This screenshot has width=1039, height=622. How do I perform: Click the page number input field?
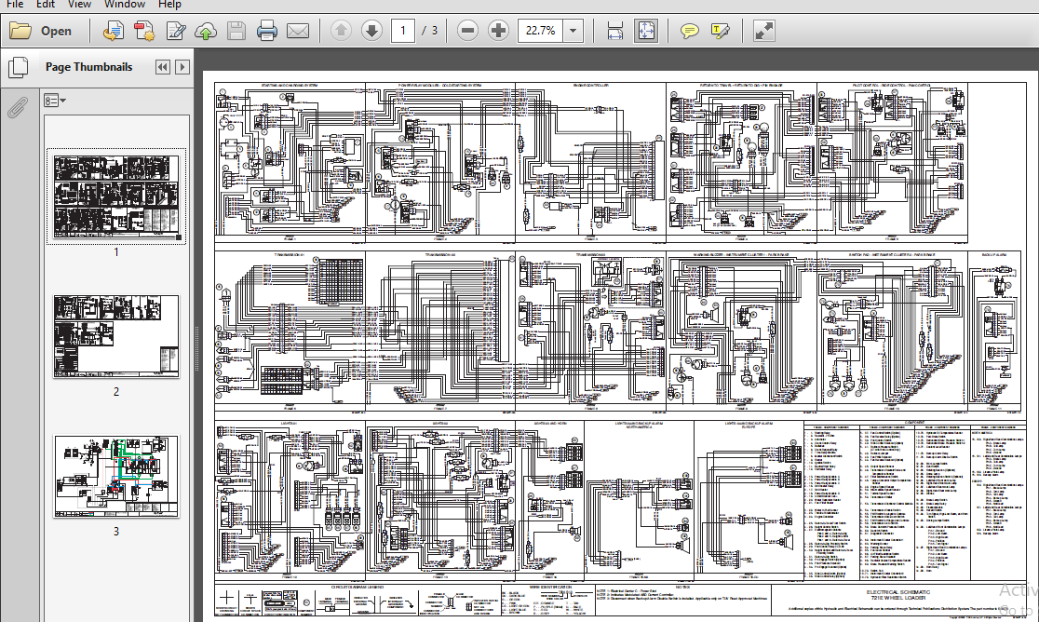403,31
